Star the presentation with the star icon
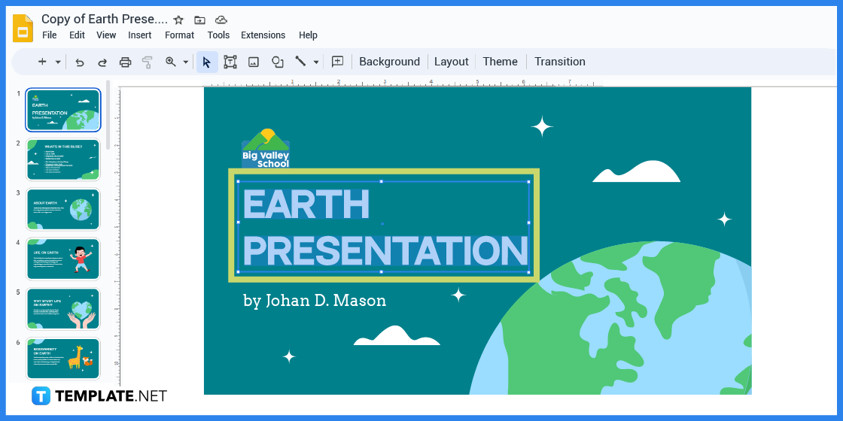 (x=178, y=20)
